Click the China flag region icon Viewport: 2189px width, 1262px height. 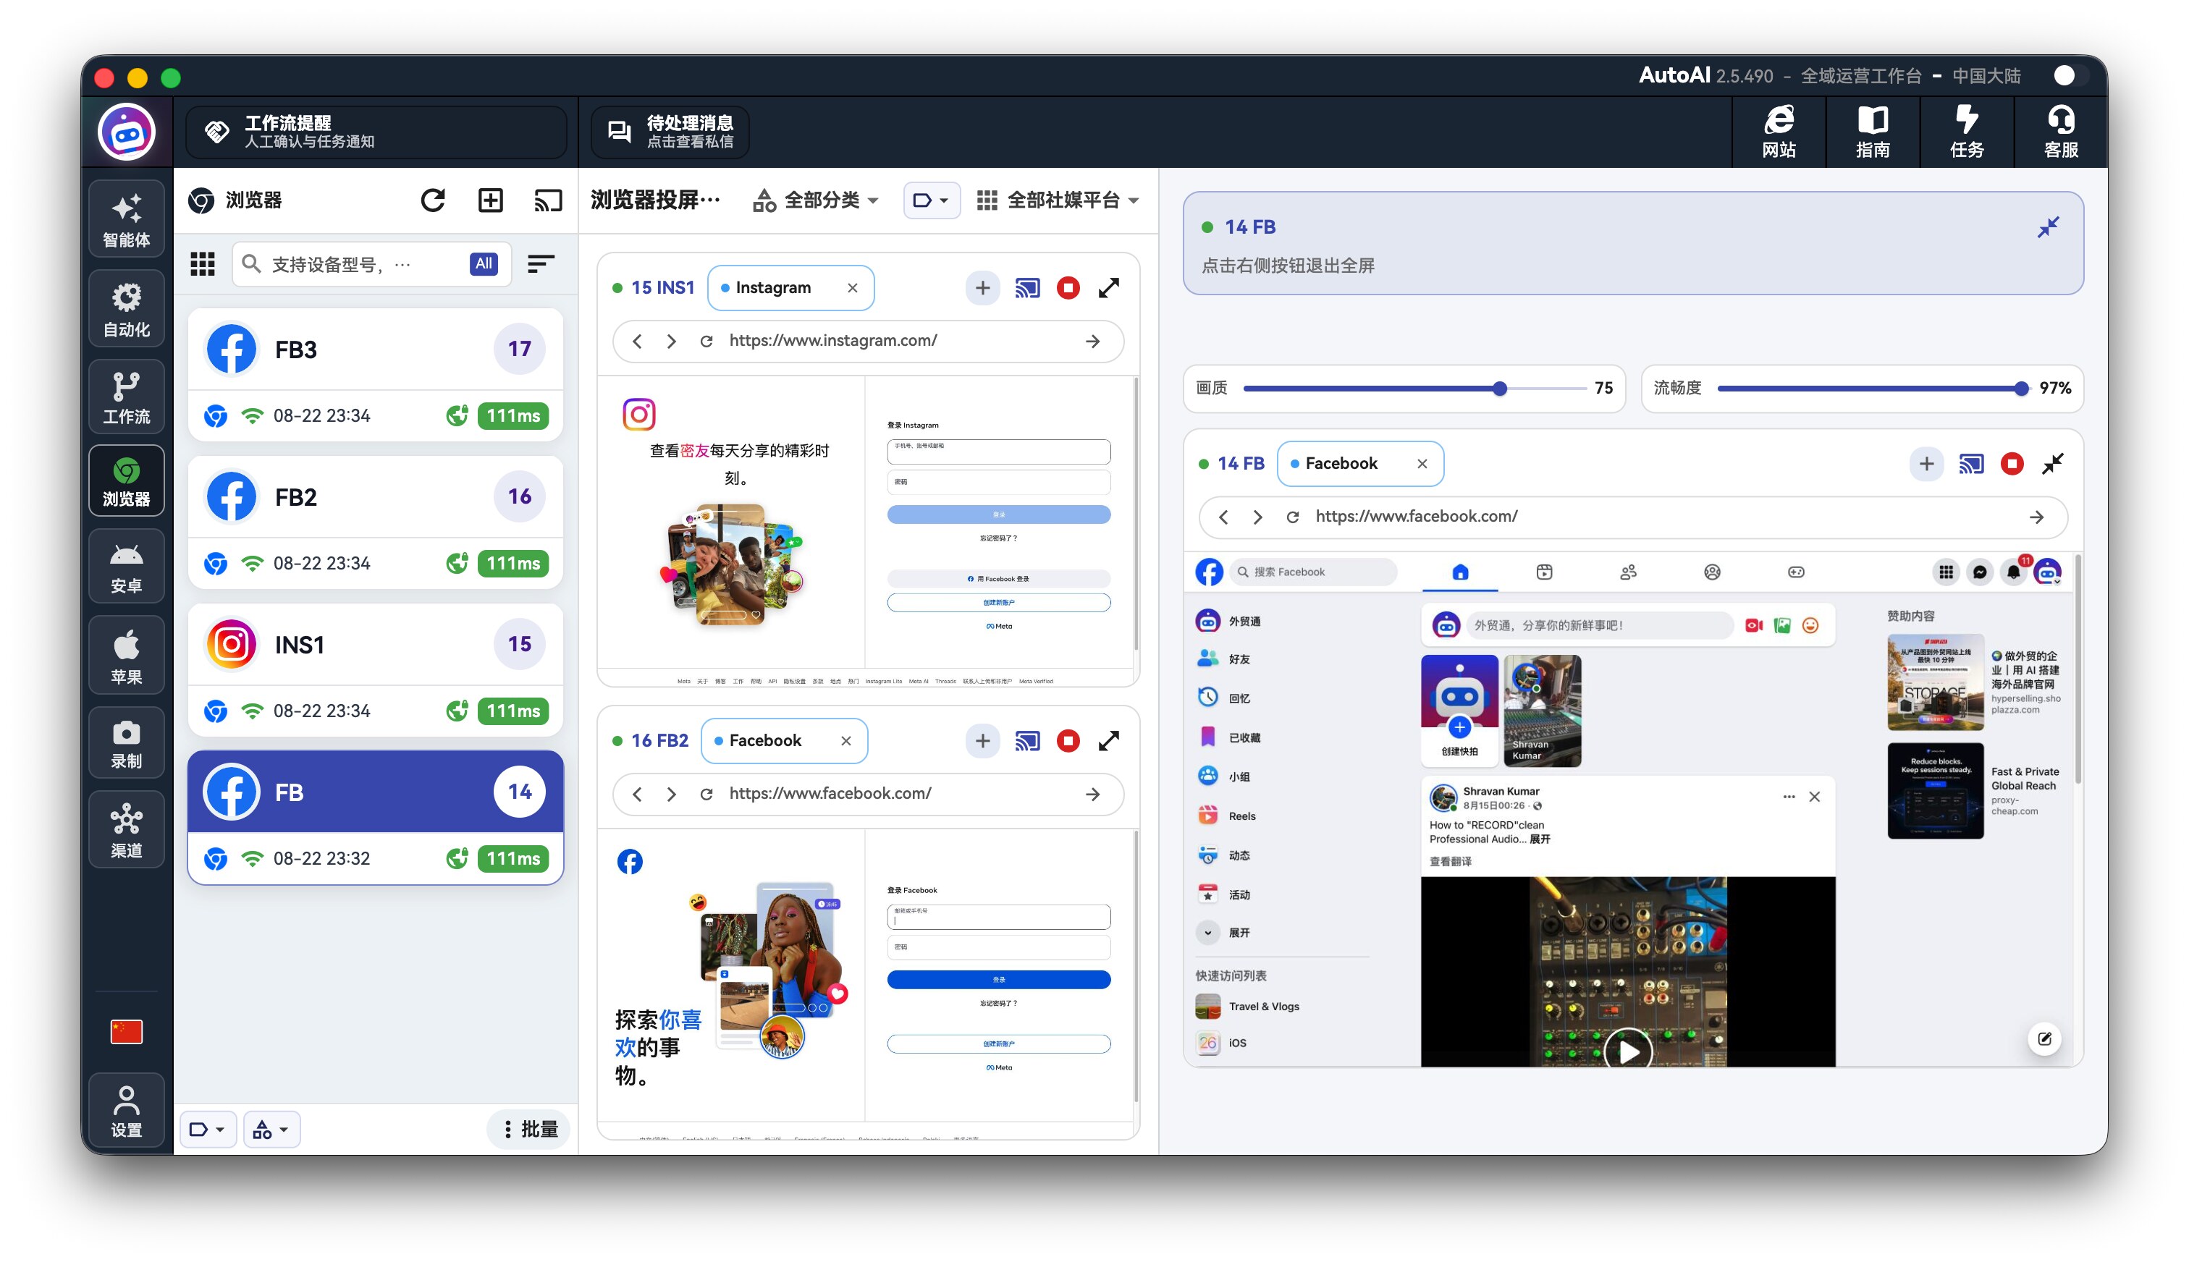coord(127,1031)
